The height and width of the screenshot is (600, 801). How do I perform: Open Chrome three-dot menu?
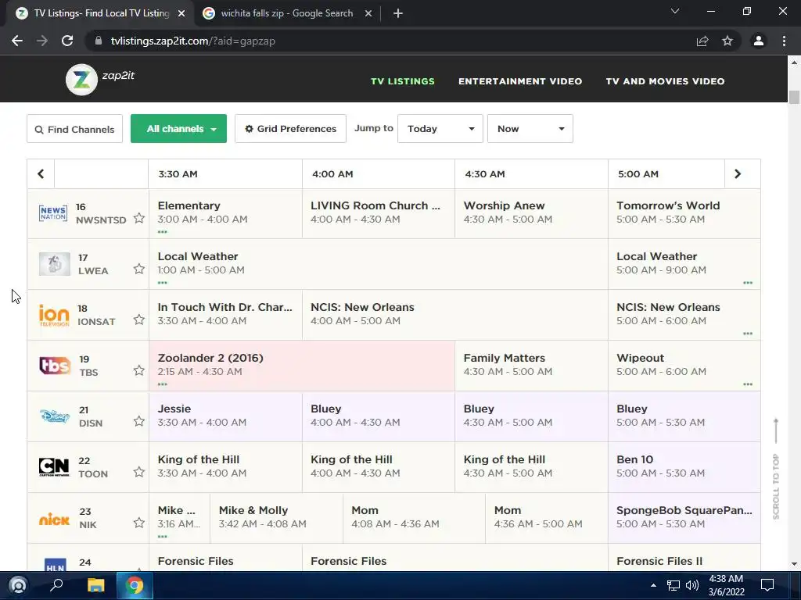[x=784, y=41]
